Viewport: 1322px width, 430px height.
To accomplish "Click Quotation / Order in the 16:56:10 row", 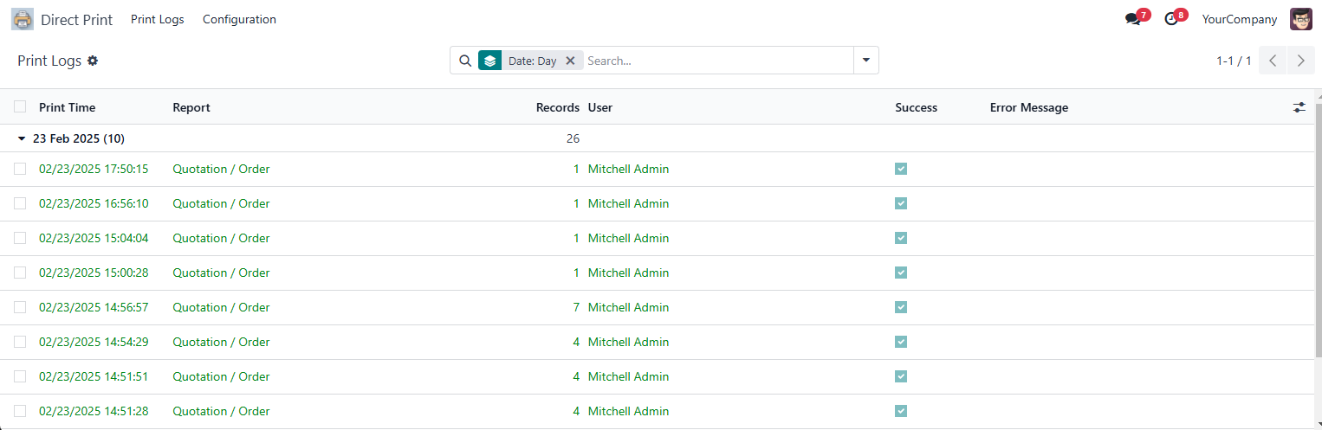I will [x=221, y=203].
